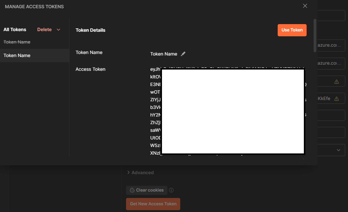348x212 pixels.
Task: Open the Delete dropdown chevron
Action: [58, 30]
